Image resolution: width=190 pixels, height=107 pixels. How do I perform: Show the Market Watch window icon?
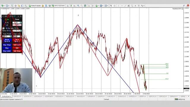(12, 6)
